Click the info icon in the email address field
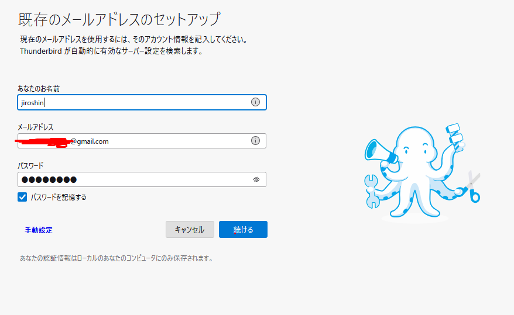 coord(255,141)
